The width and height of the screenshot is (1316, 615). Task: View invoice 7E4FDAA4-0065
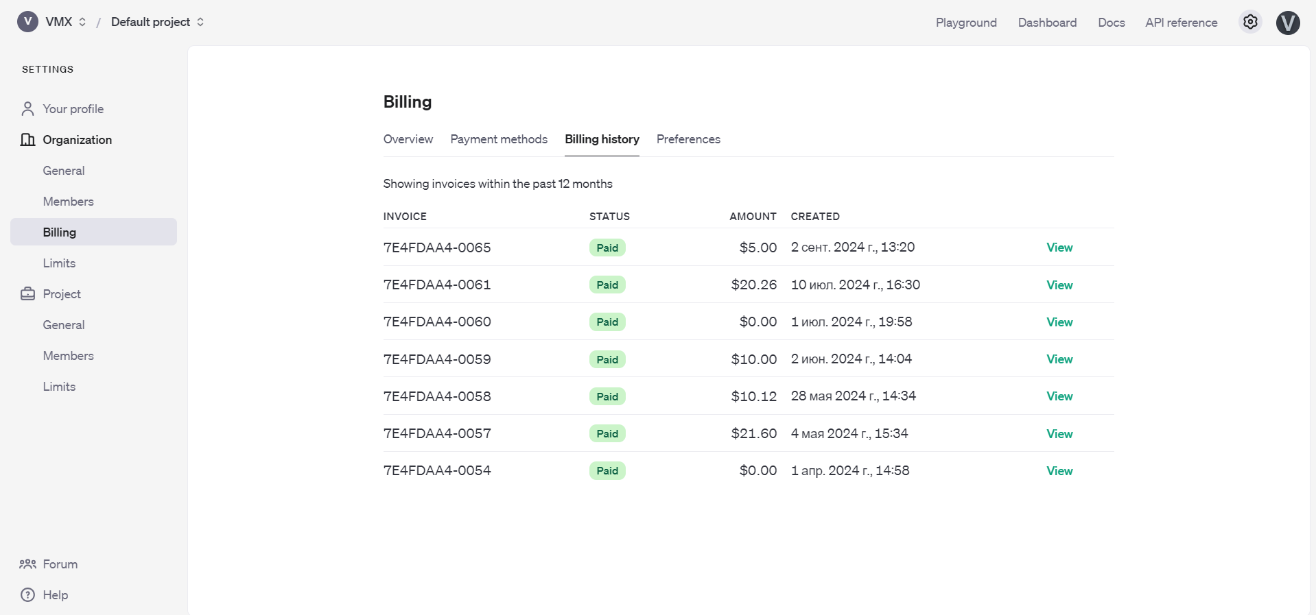pos(1059,248)
